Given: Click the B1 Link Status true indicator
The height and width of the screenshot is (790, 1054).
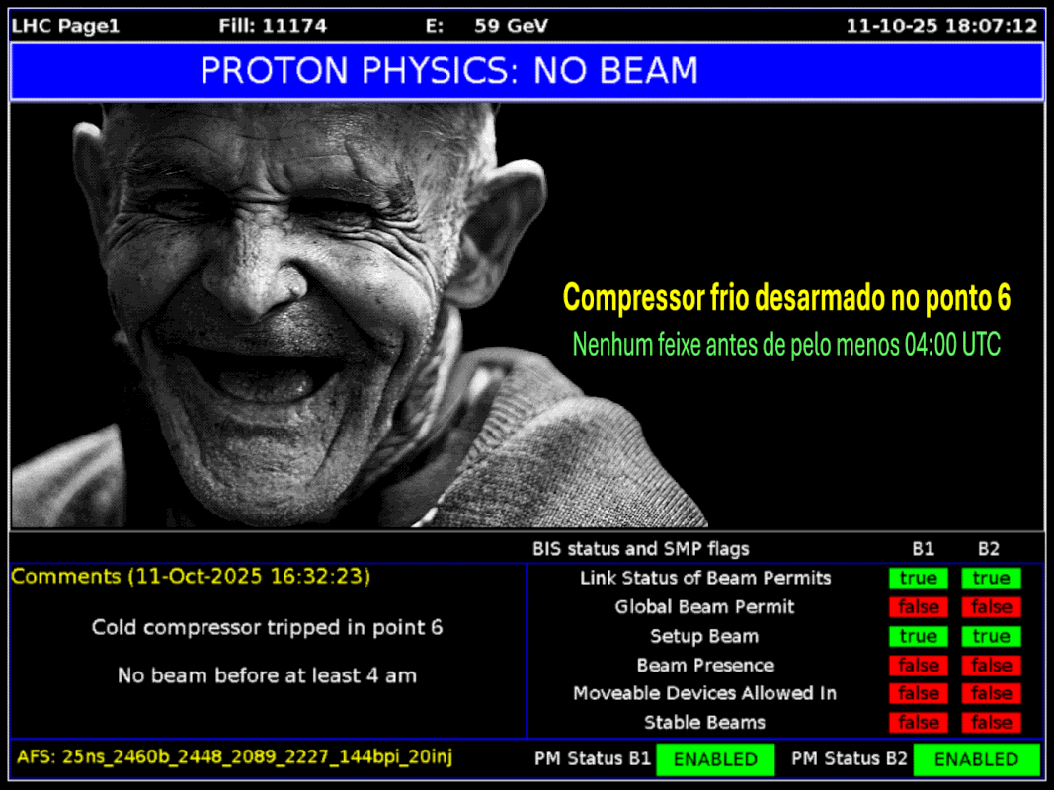Looking at the screenshot, I should tap(918, 579).
